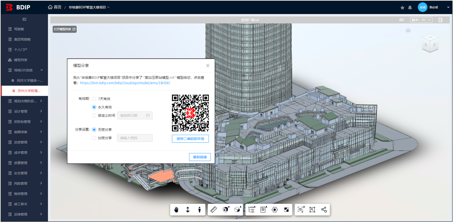Open the 版本 V1 version dropdown
The image size is (453, 222).
(x=421, y=20)
